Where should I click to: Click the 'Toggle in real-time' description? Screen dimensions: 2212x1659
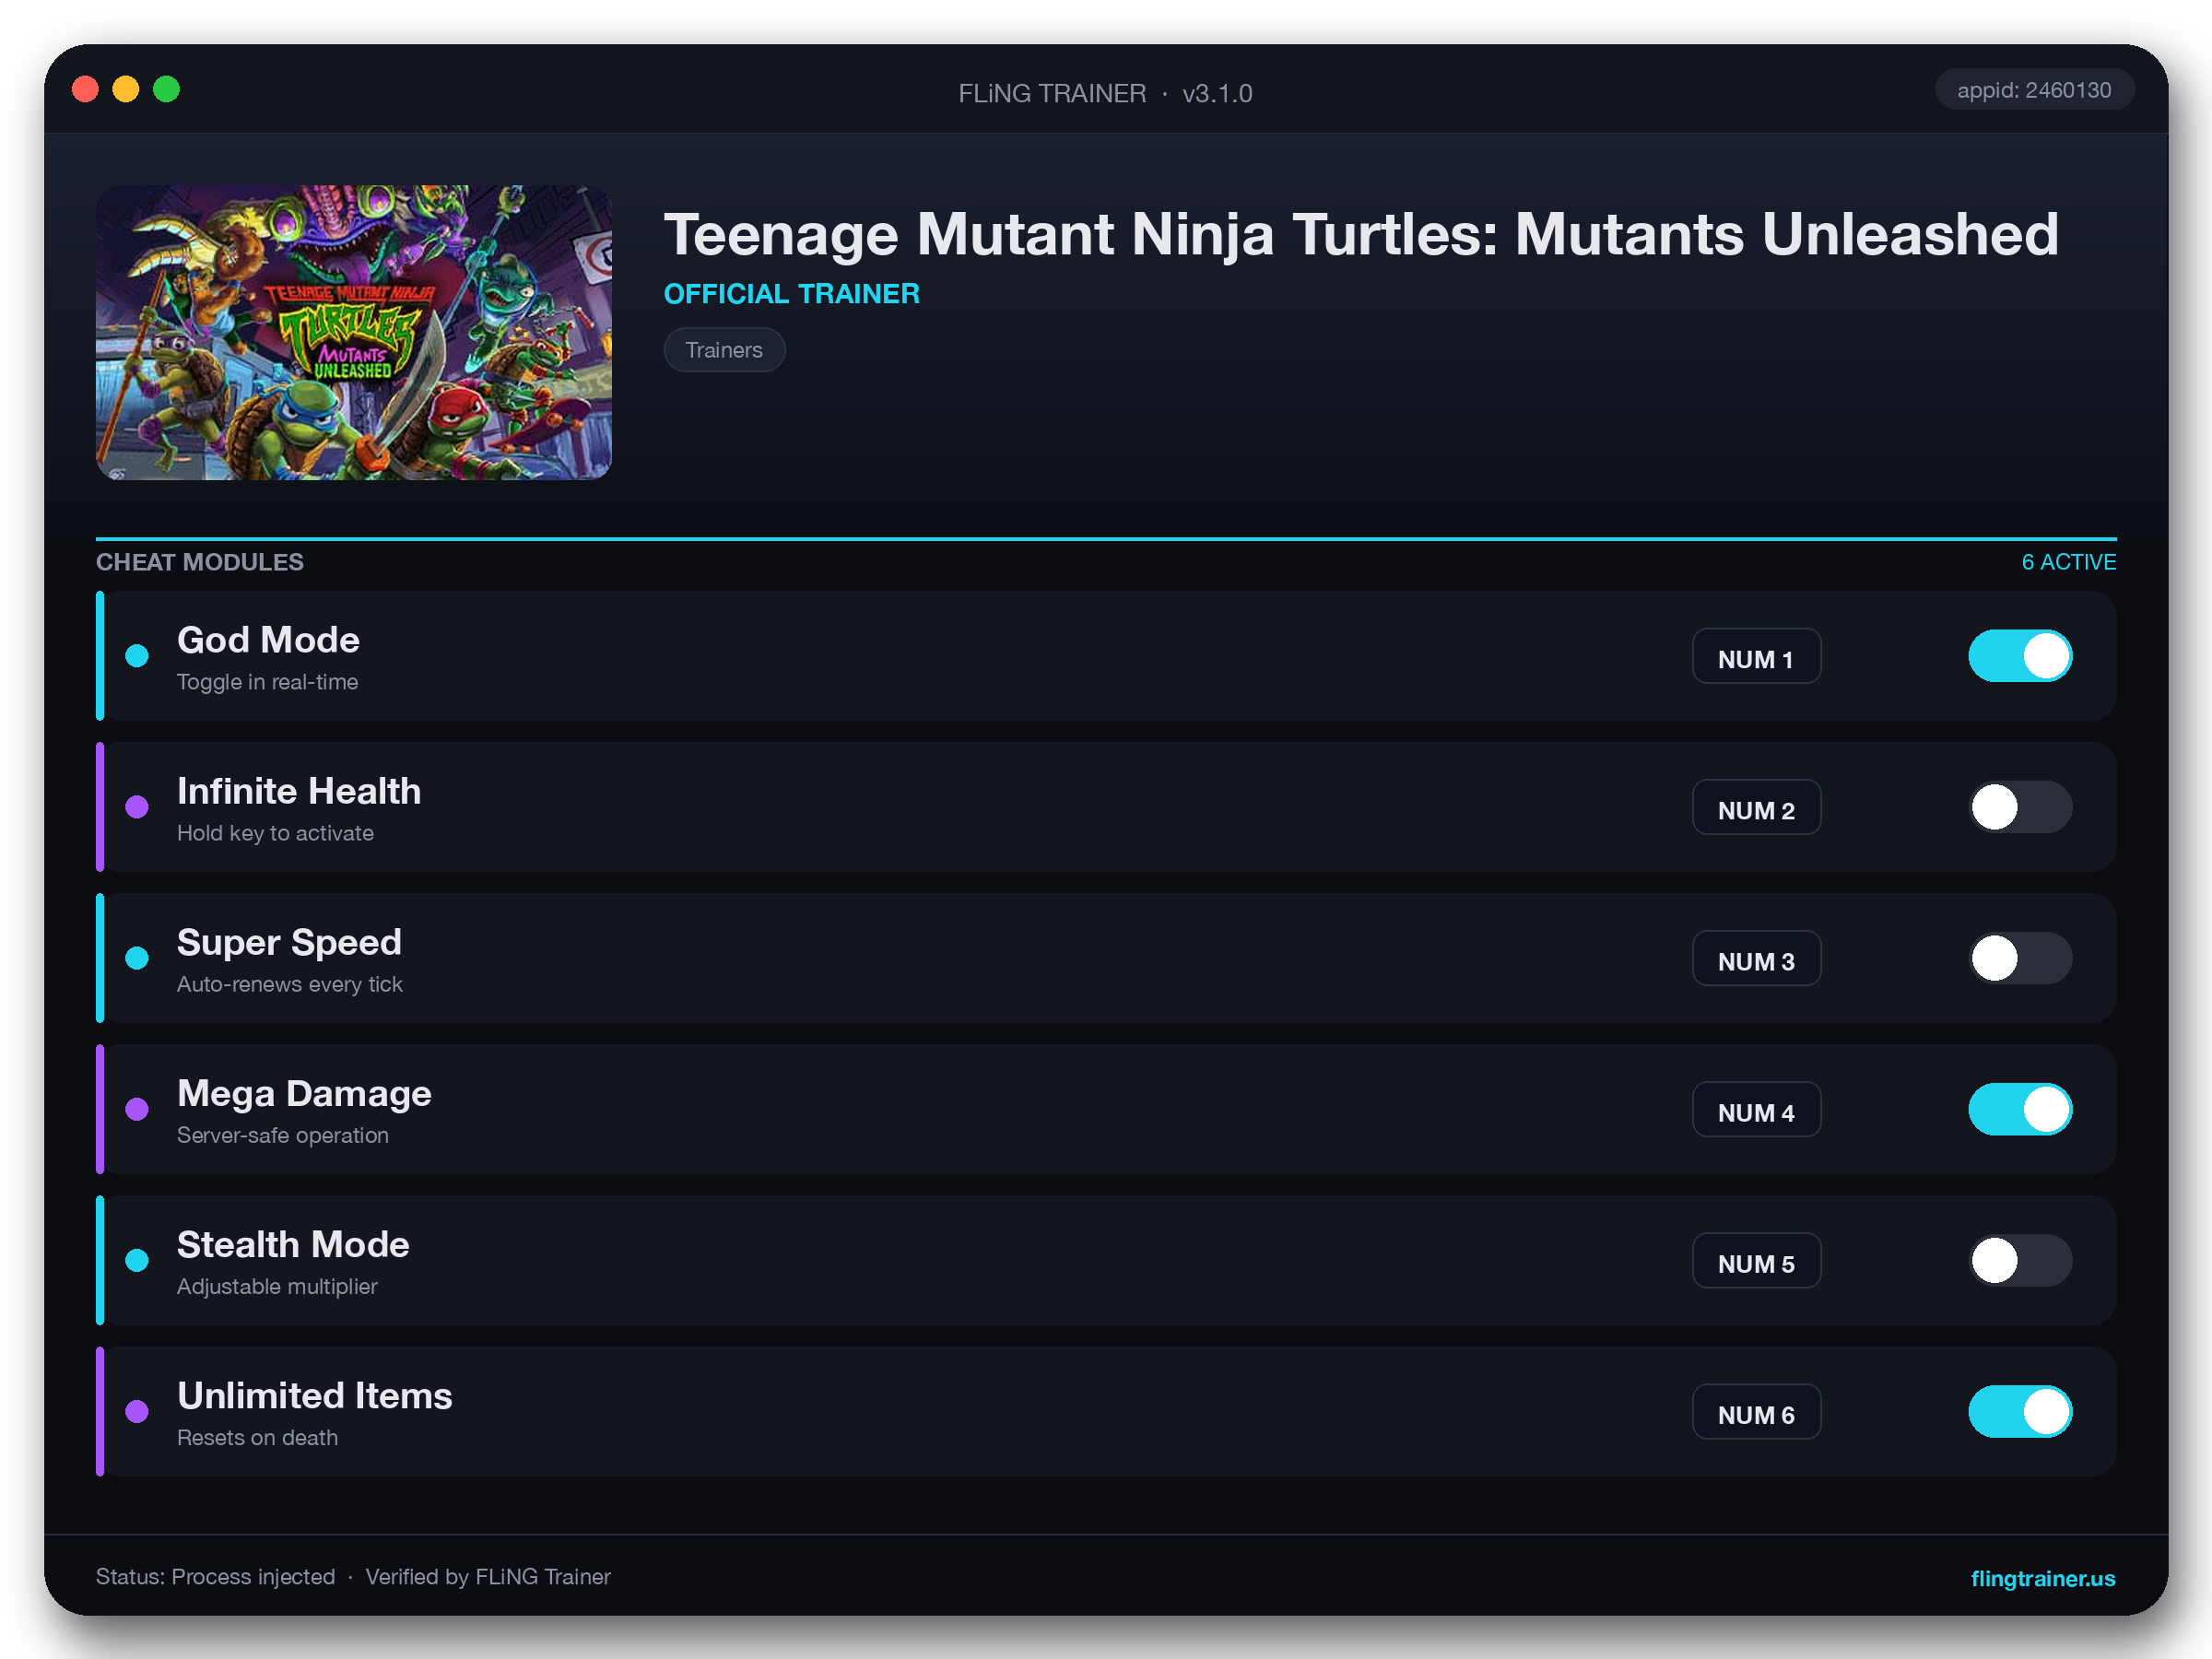pos(267,682)
